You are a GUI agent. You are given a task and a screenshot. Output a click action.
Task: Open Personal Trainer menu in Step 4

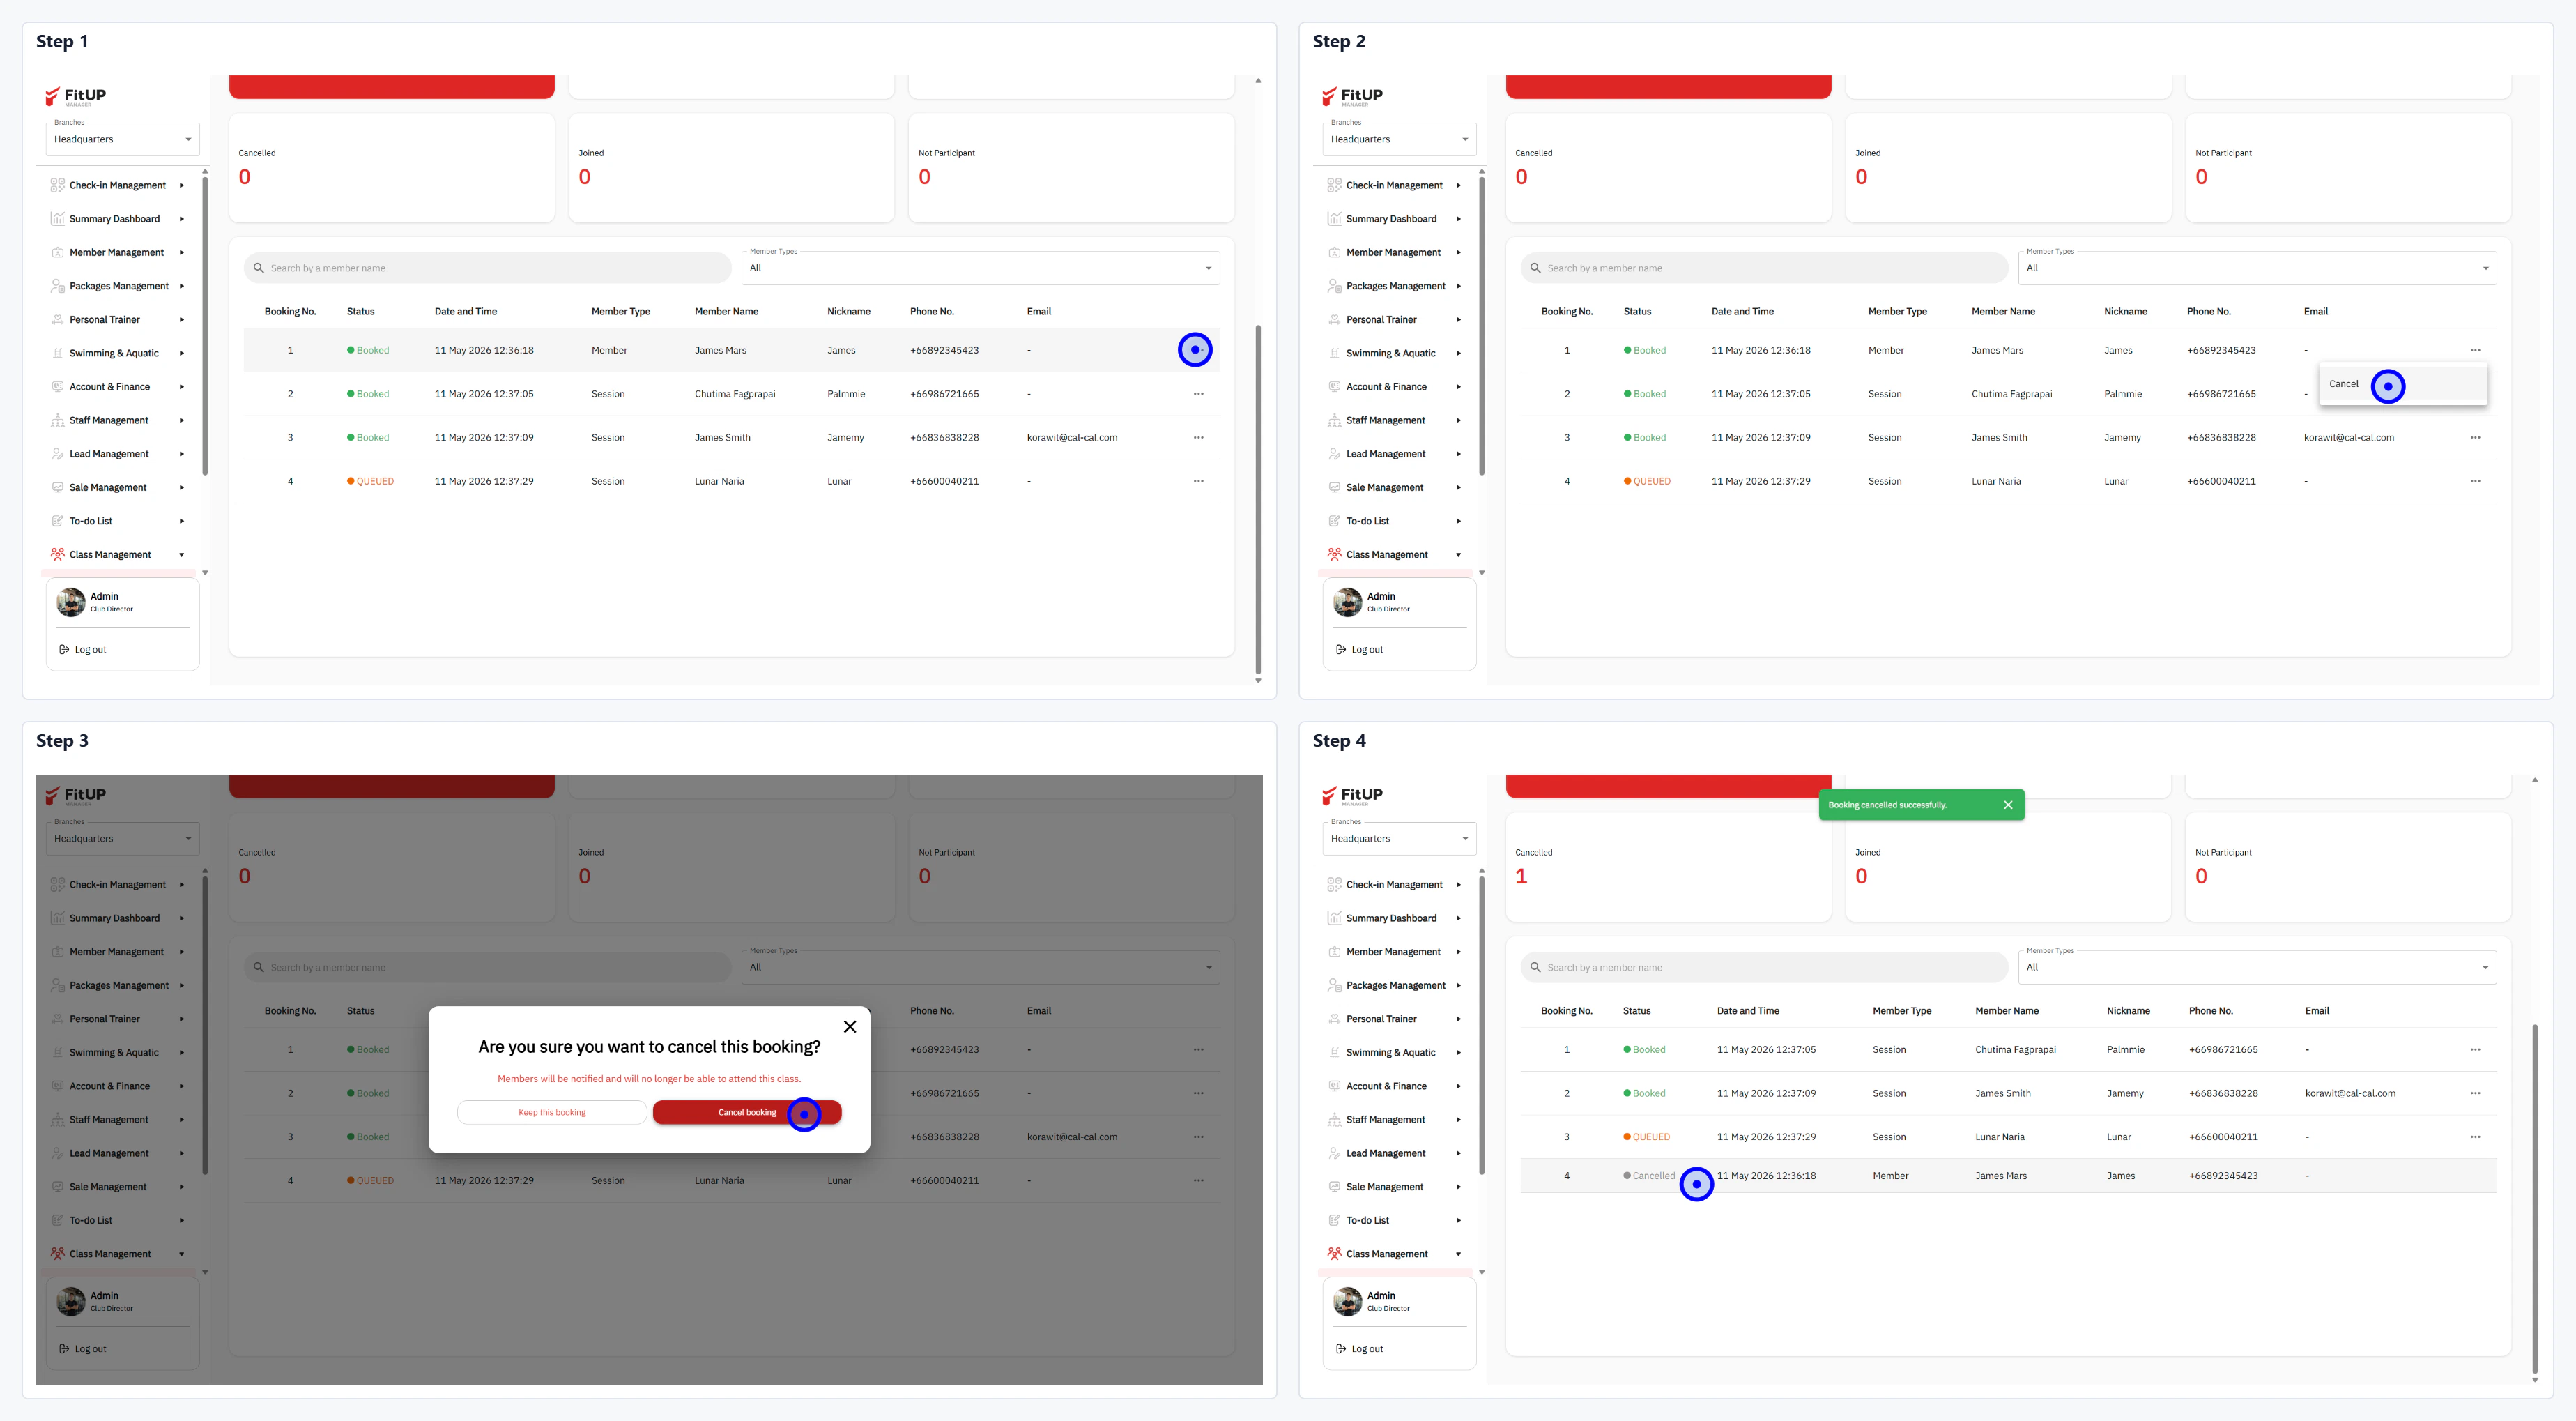[x=1395, y=1019]
